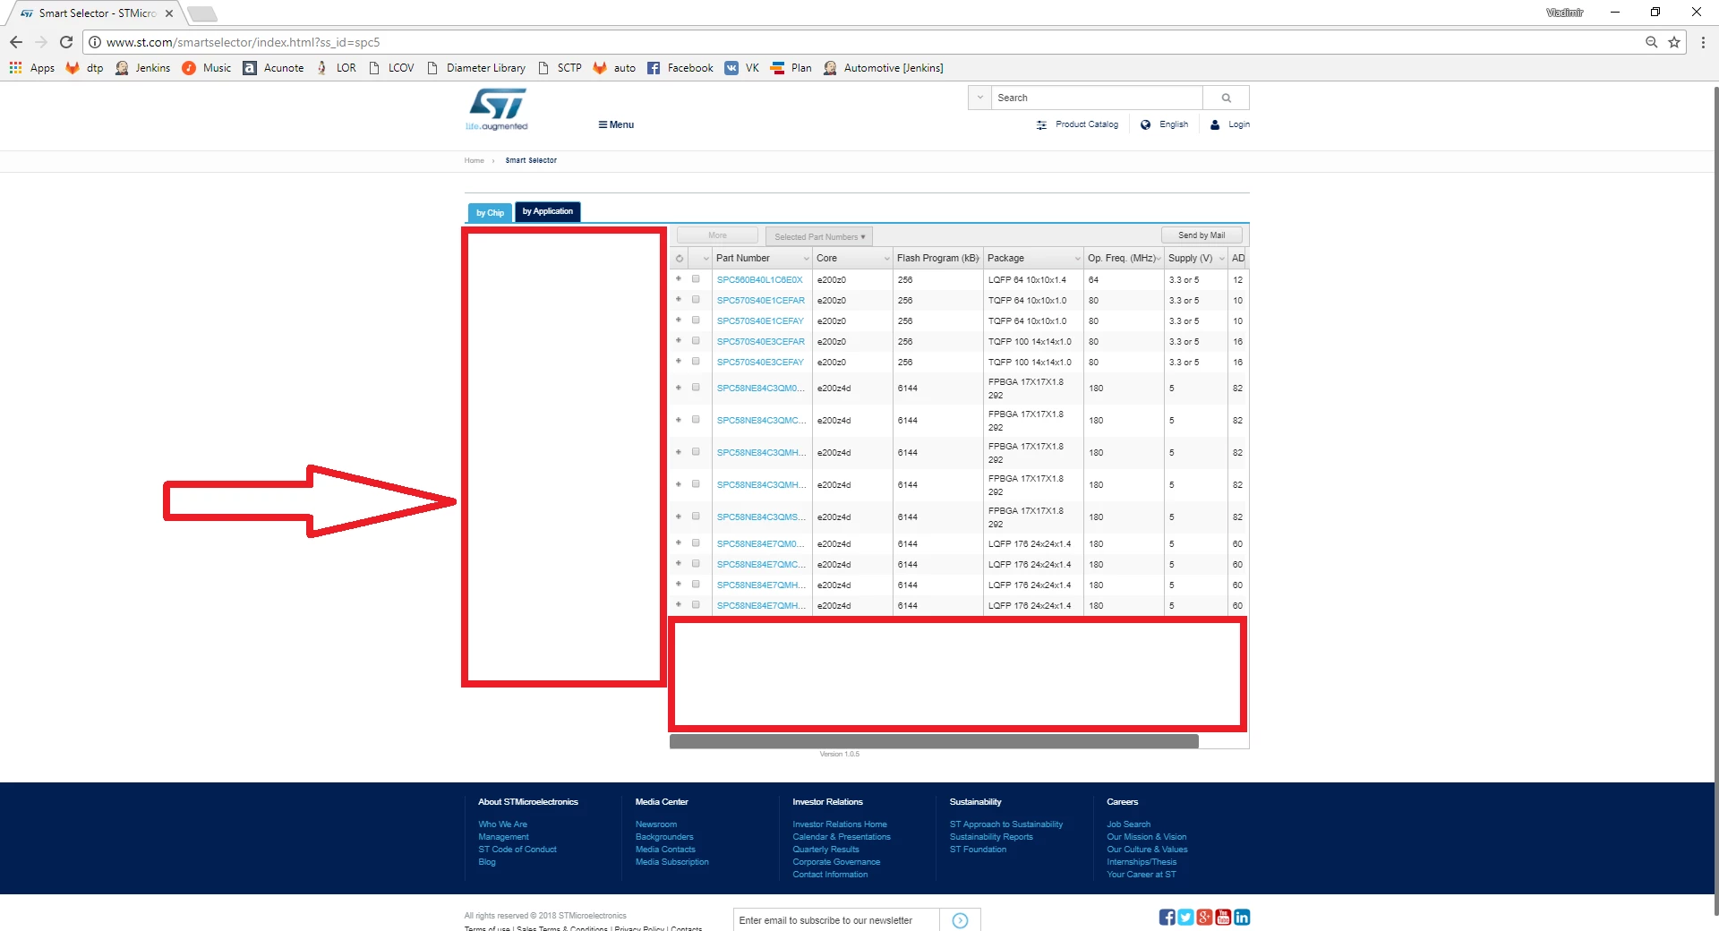This screenshot has width=1719, height=931.
Task: Expand details for the SPC58NE84E7QMC row
Action: pos(679,564)
